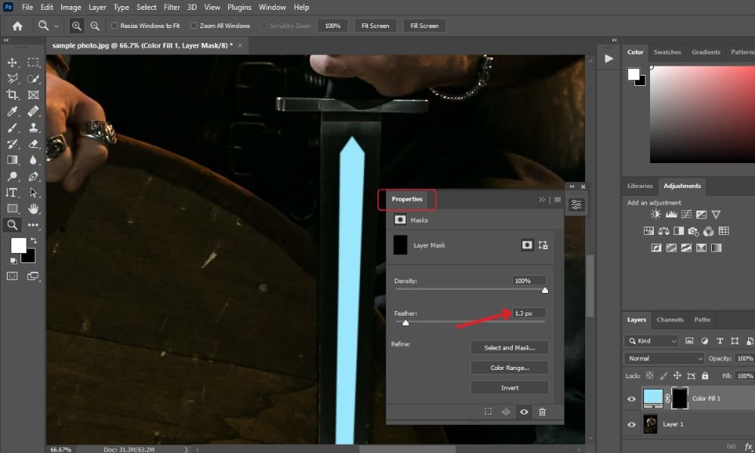Image resolution: width=755 pixels, height=453 pixels.
Task: Select the Horizontal Type tool
Action: pyautogui.click(x=12, y=193)
